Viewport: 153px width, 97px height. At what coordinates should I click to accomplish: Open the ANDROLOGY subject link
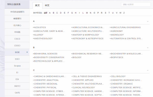(x=117, y=35)
